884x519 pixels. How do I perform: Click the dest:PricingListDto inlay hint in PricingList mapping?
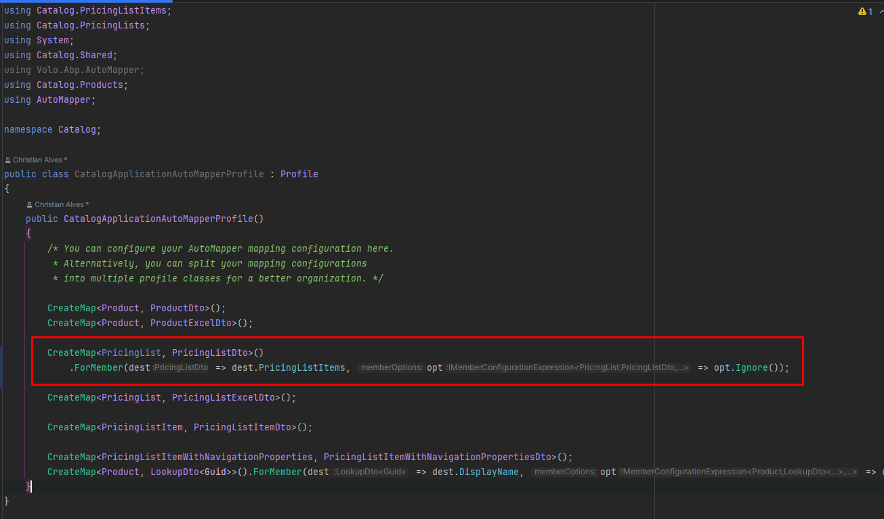click(181, 368)
